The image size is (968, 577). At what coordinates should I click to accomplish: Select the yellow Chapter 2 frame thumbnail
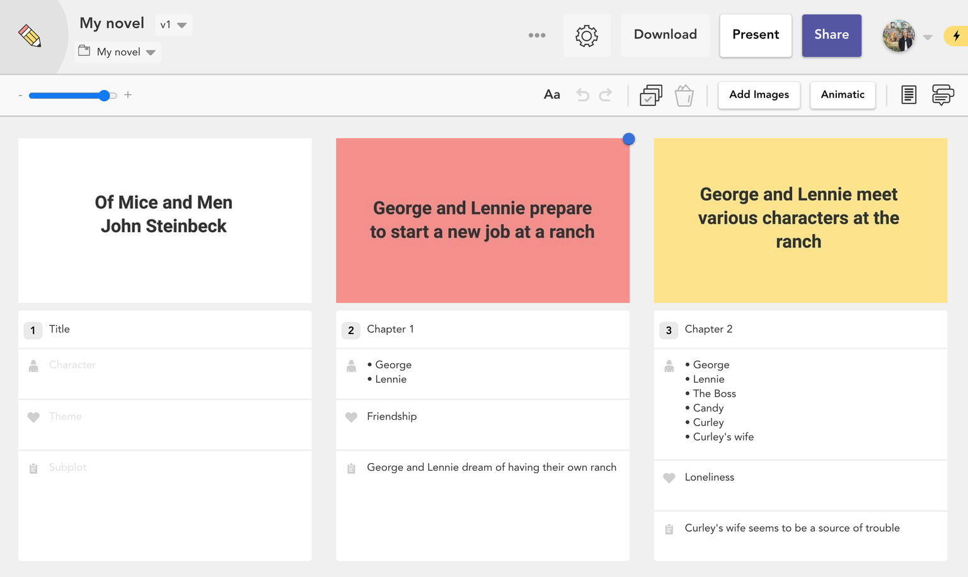point(800,220)
